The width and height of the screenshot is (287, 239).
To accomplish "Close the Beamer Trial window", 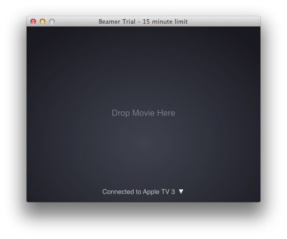I will [33, 22].
